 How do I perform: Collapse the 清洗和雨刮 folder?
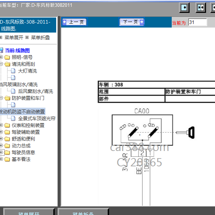coord(1,64)
